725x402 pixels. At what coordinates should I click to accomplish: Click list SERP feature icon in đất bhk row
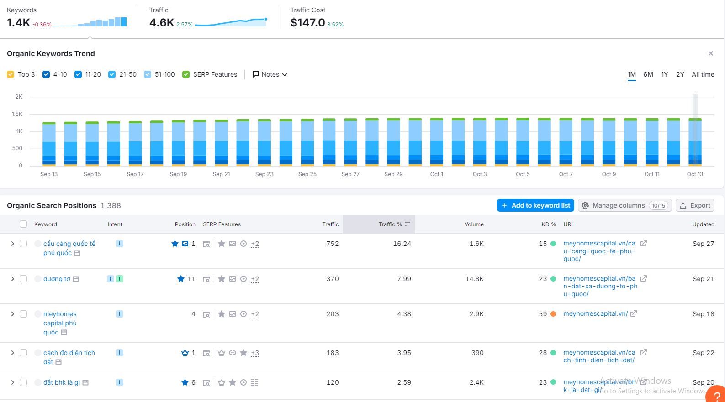click(254, 382)
